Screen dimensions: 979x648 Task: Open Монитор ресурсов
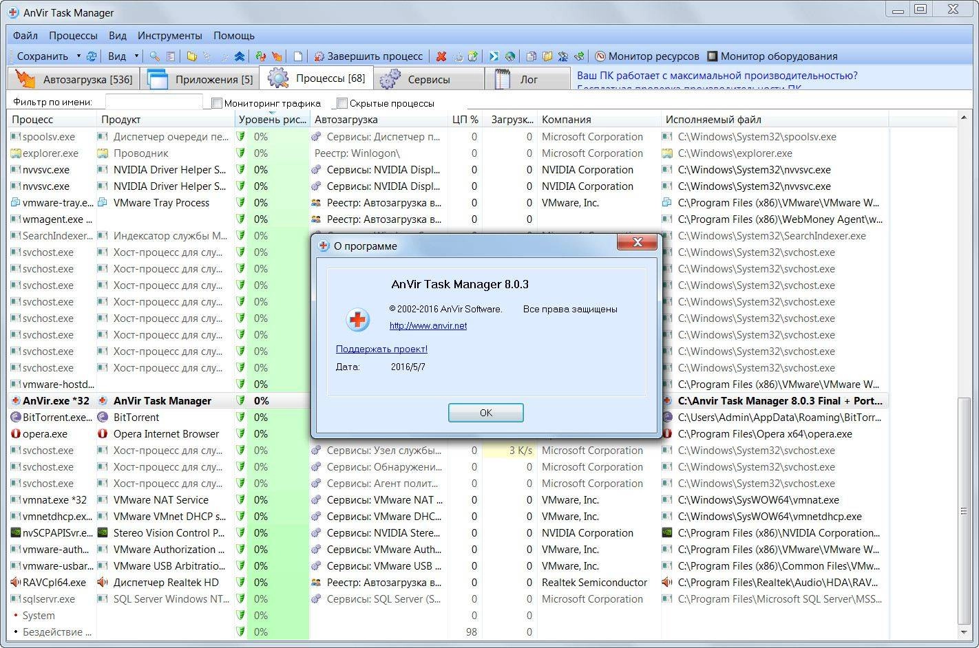point(647,56)
